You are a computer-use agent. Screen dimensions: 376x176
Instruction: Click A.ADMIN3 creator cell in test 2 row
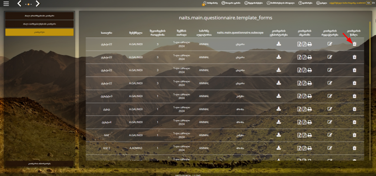pyautogui.click(x=136, y=148)
